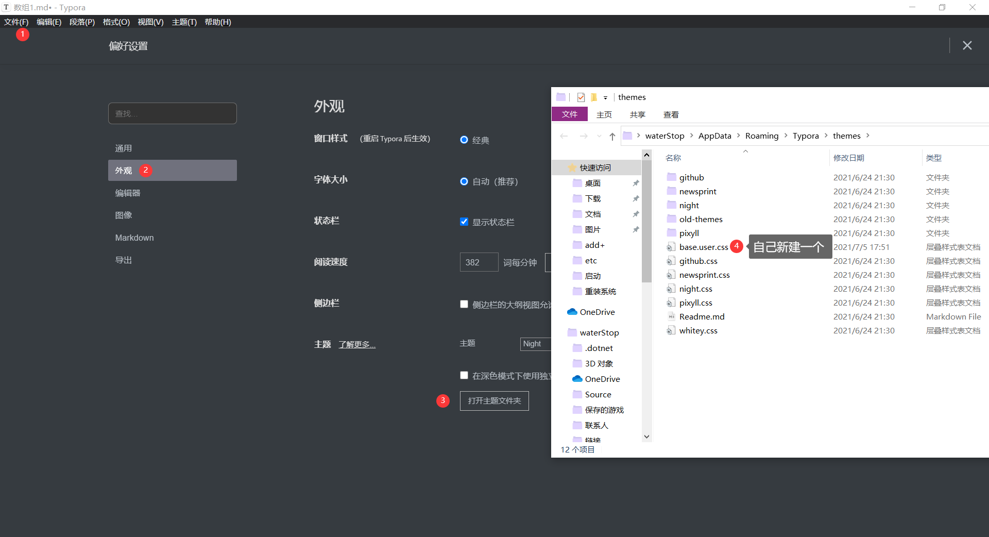Screen dimensions: 989x537
Task: Click the up arrow to go to parent folder
Action: (x=612, y=136)
